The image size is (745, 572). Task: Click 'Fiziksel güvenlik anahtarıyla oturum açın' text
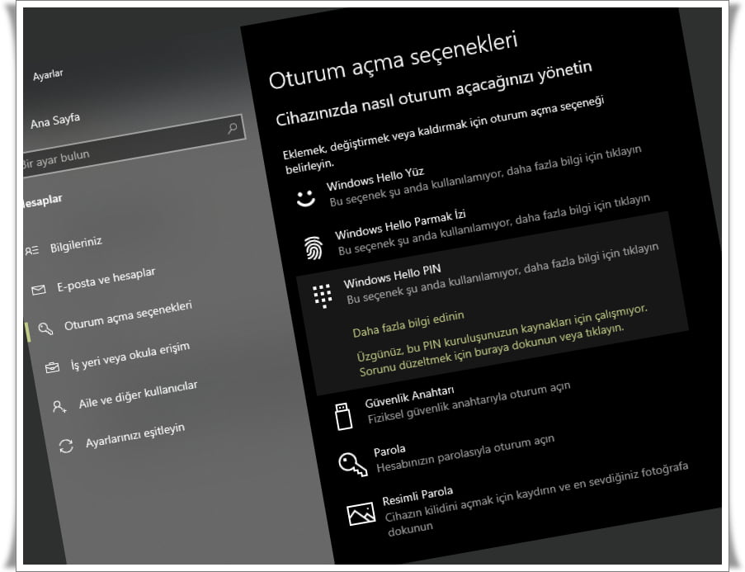point(469,402)
